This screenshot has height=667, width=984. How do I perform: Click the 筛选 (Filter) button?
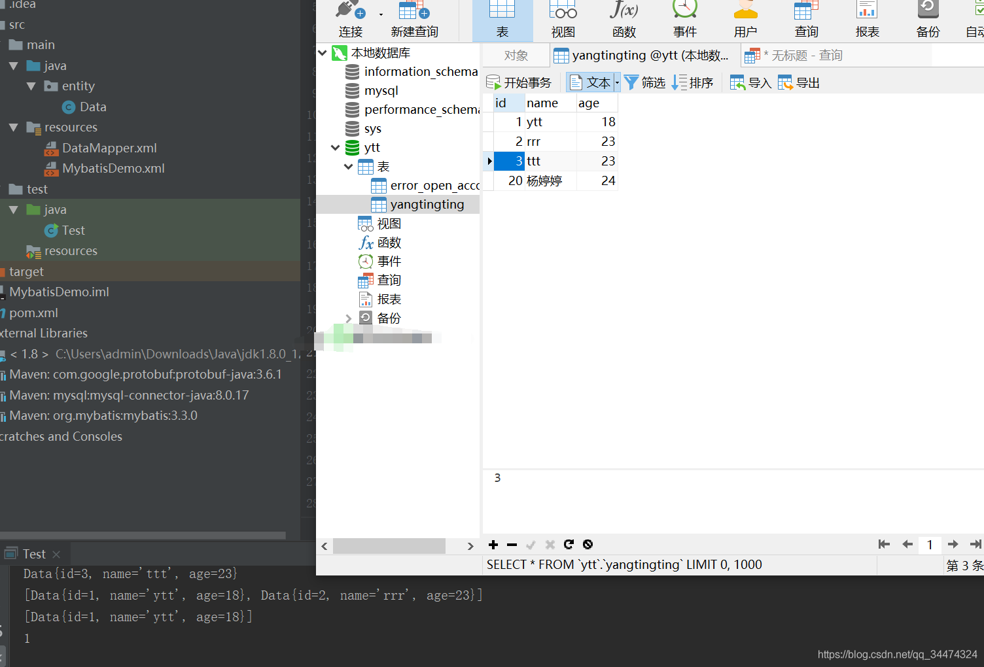(645, 82)
